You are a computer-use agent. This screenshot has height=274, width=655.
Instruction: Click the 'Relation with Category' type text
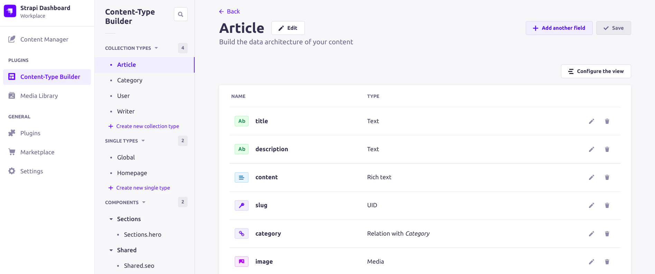[x=398, y=234]
